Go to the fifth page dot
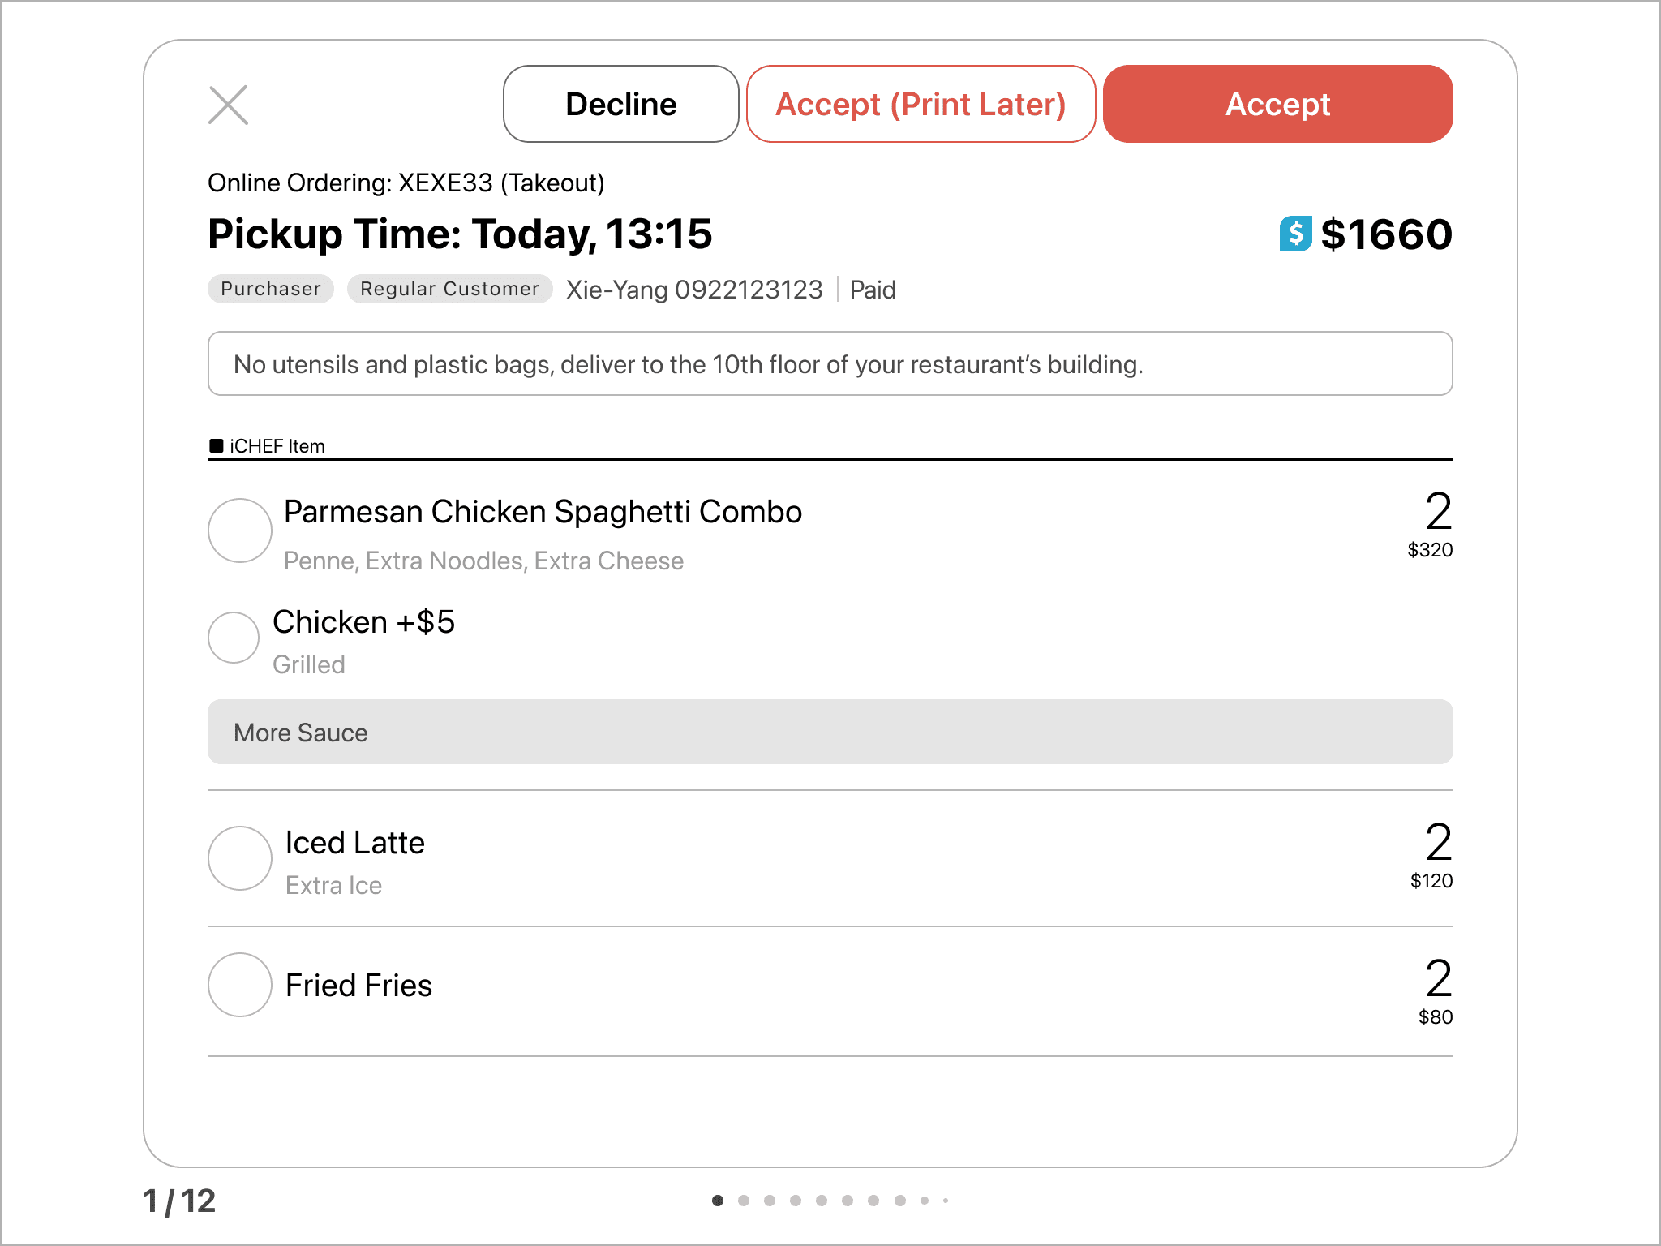Viewport: 1661px width, 1246px height. [x=822, y=1201]
